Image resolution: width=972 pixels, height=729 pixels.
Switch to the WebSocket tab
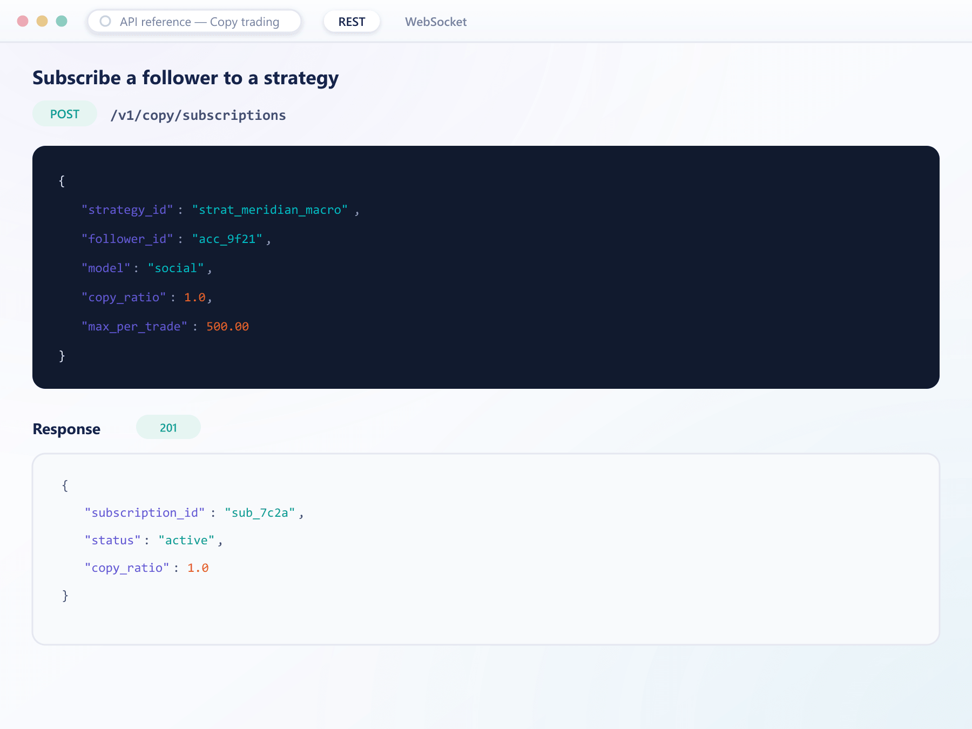coord(436,22)
